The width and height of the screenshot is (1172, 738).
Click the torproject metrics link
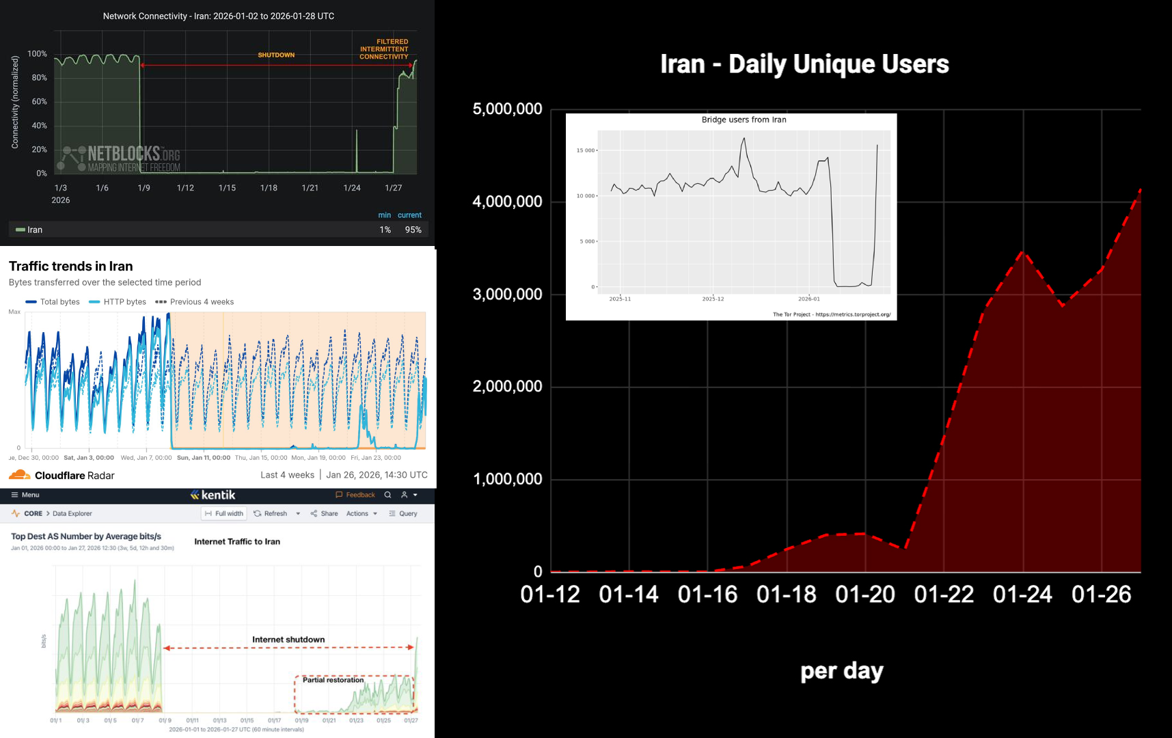click(x=853, y=315)
